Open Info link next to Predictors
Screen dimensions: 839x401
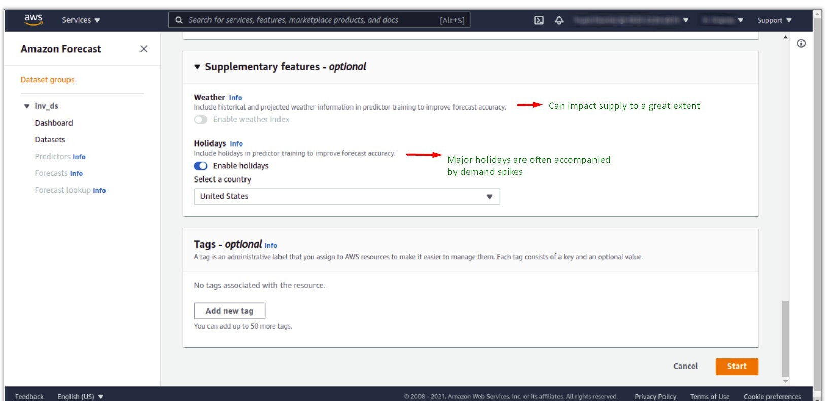(x=79, y=157)
